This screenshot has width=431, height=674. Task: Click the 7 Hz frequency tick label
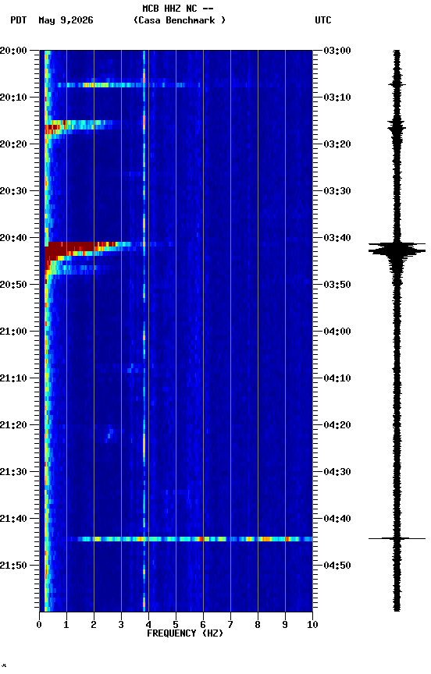pos(230,625)
